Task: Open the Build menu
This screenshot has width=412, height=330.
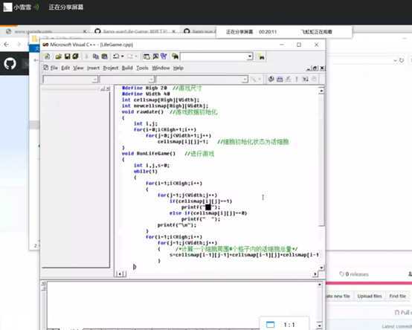Action: click(x=127, y=68)
